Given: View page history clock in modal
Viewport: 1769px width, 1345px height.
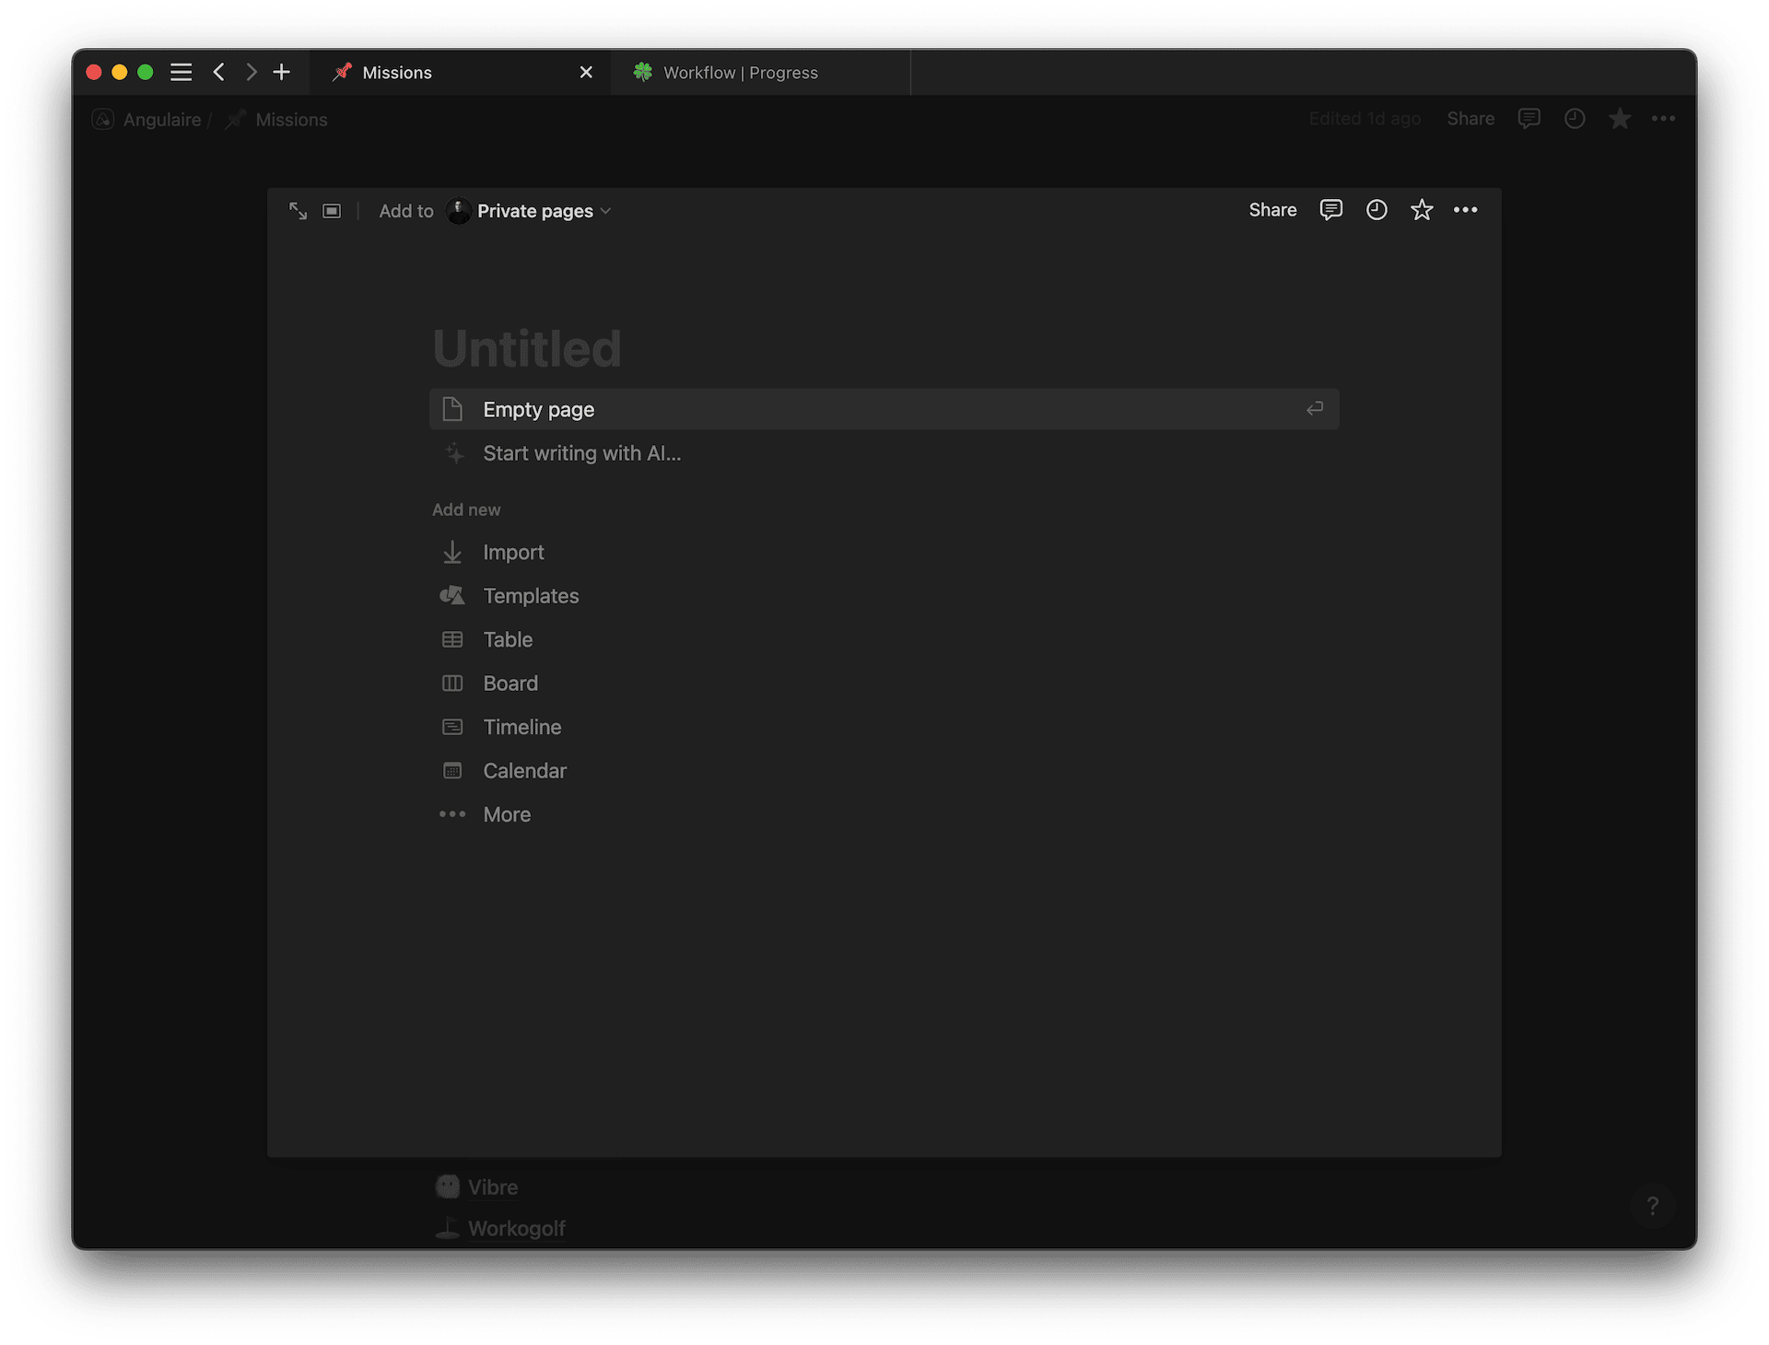Looking at the screenshot, I should (x=1377, y=210).
